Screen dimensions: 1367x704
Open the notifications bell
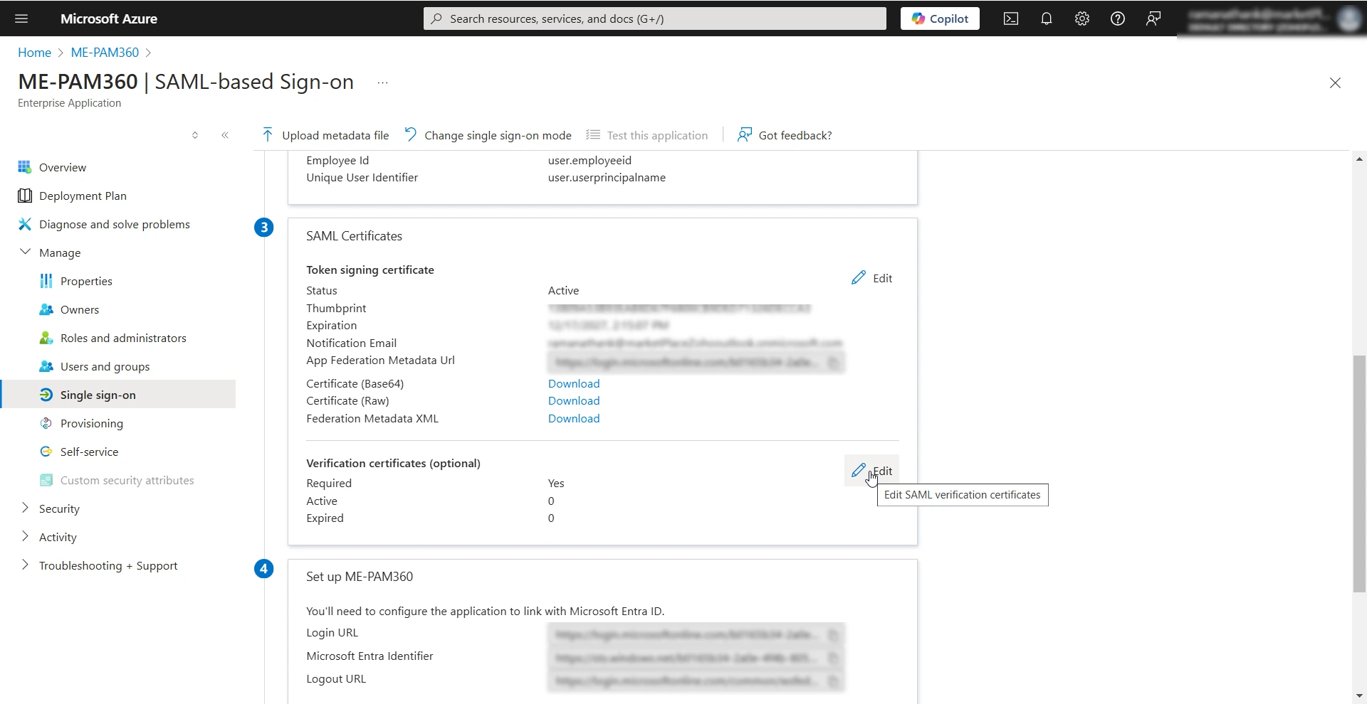pyautogui.click(x=1046, y=18)
